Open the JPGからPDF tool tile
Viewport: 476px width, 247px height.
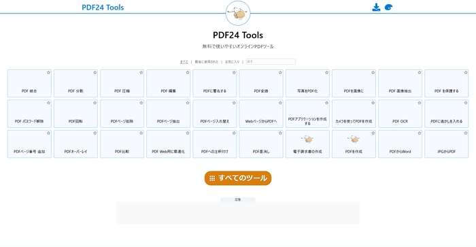click(x=447, y=144)
